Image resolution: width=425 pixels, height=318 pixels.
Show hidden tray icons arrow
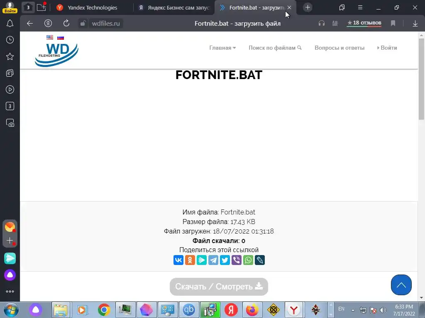[x=353, y=310]
